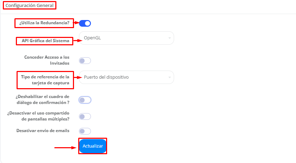Open the Puerto del dispositivo dropdown
The width and height of the screenshot is (296, 163).
126,77
